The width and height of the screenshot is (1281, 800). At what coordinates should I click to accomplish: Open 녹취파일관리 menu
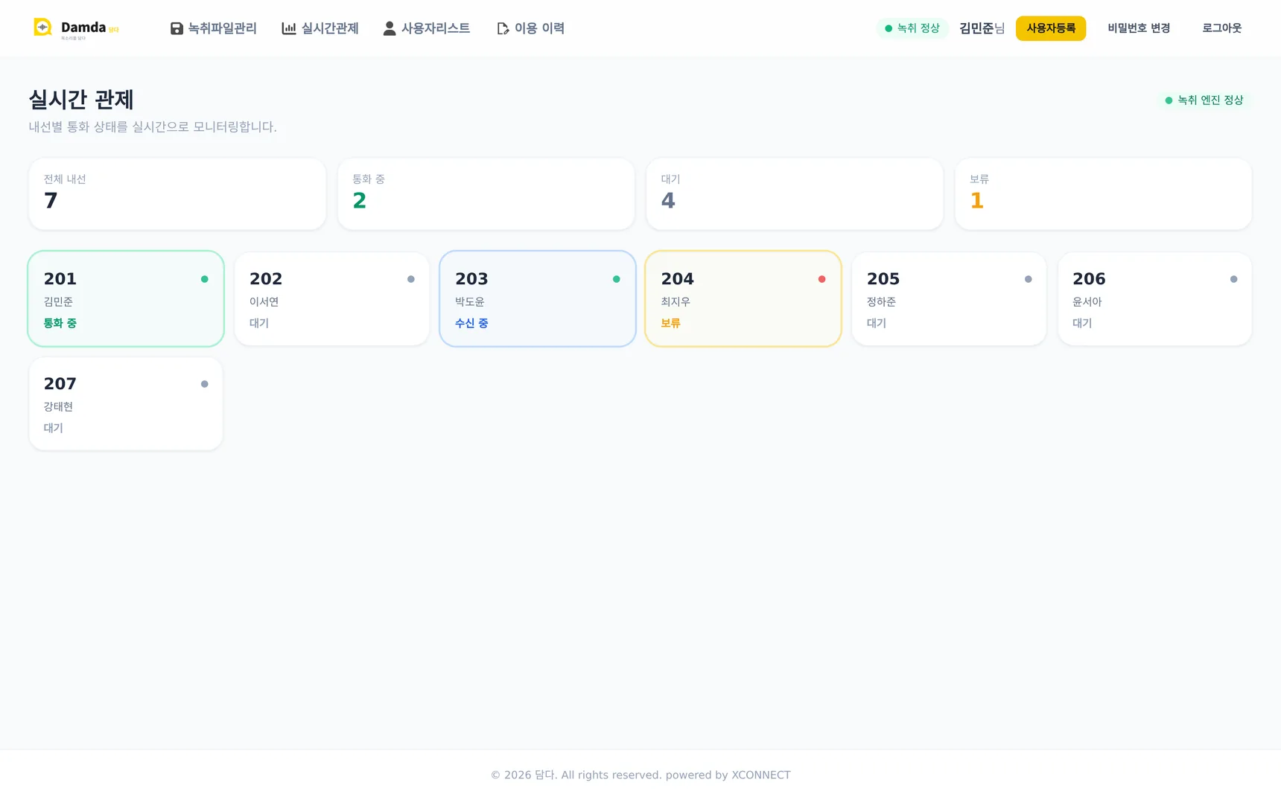[x=213, y=28]
